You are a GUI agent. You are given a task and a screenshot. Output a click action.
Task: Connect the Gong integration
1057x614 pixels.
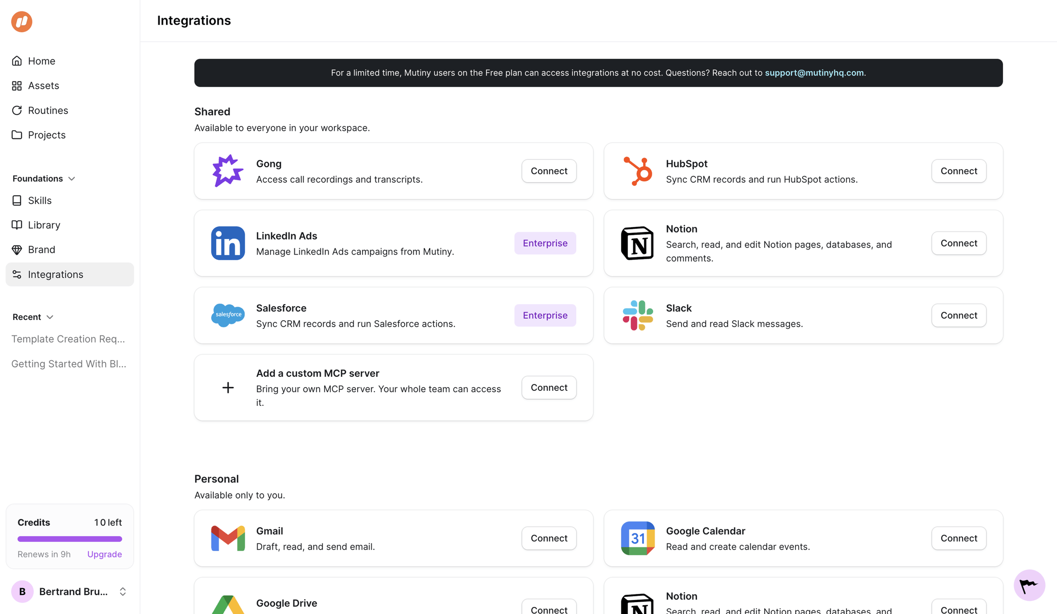point(549,171)
